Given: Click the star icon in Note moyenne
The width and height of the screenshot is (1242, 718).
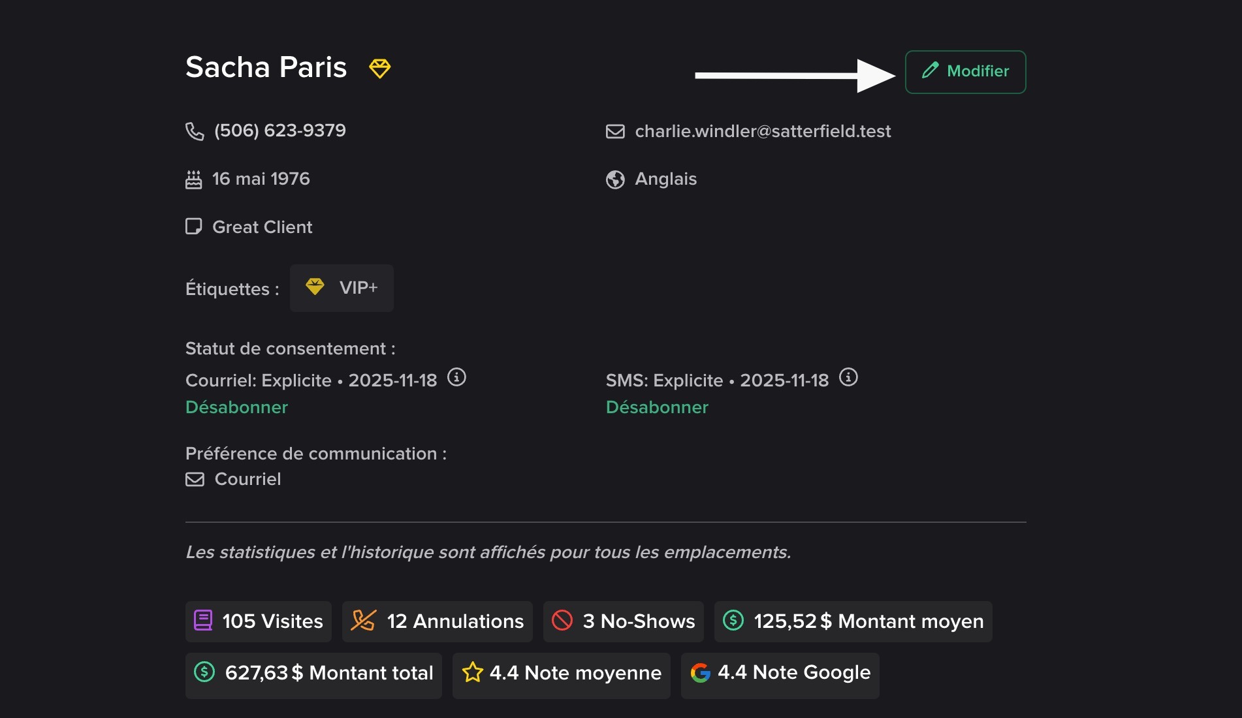Looking at the screenshot, I should [472, 672].
